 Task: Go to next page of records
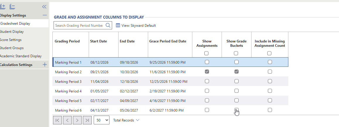[77, 120]
